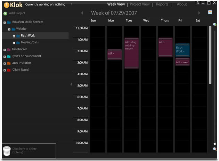Image resolution: width=219 pixels, height=161 pixels.
Task: Click the trash can delete icon
Action: (x=7, y=151)
